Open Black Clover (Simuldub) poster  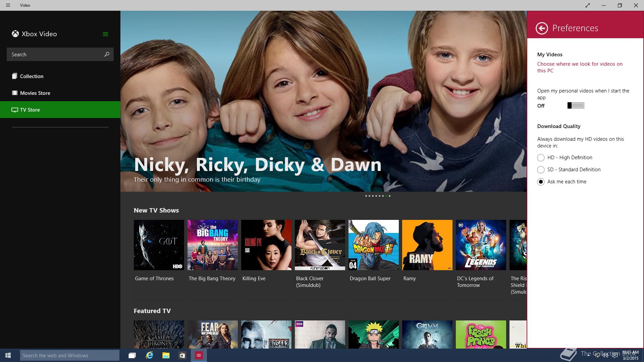coord(320,245)
